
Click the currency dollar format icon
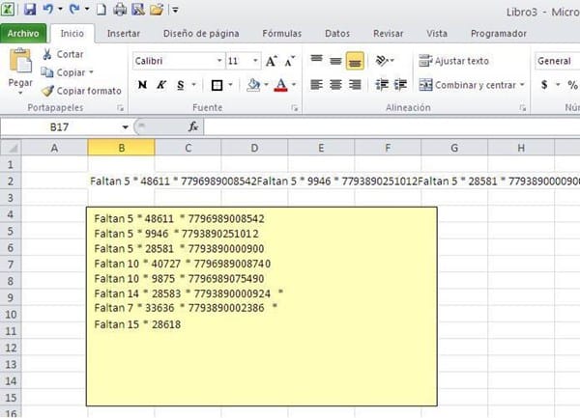pos(544,85)
